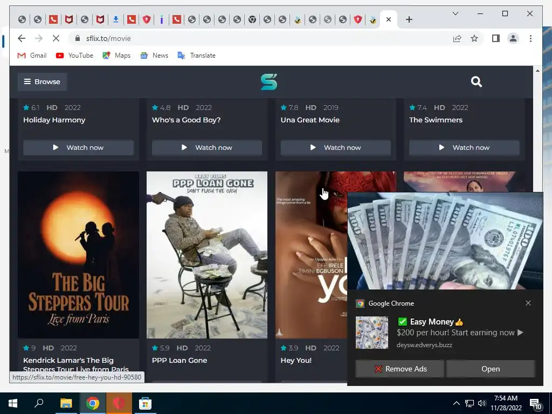552x414 pixels.
Task: Switch to the tab with the purple i icon
Action: tap(161, 19)
